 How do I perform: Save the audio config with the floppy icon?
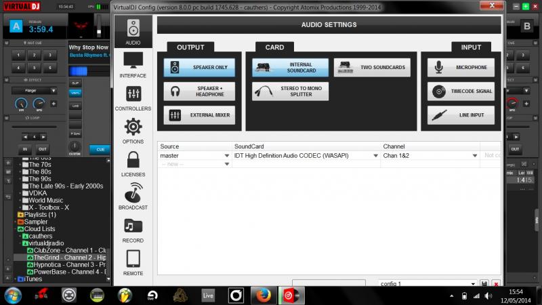[x=484, y=283]
